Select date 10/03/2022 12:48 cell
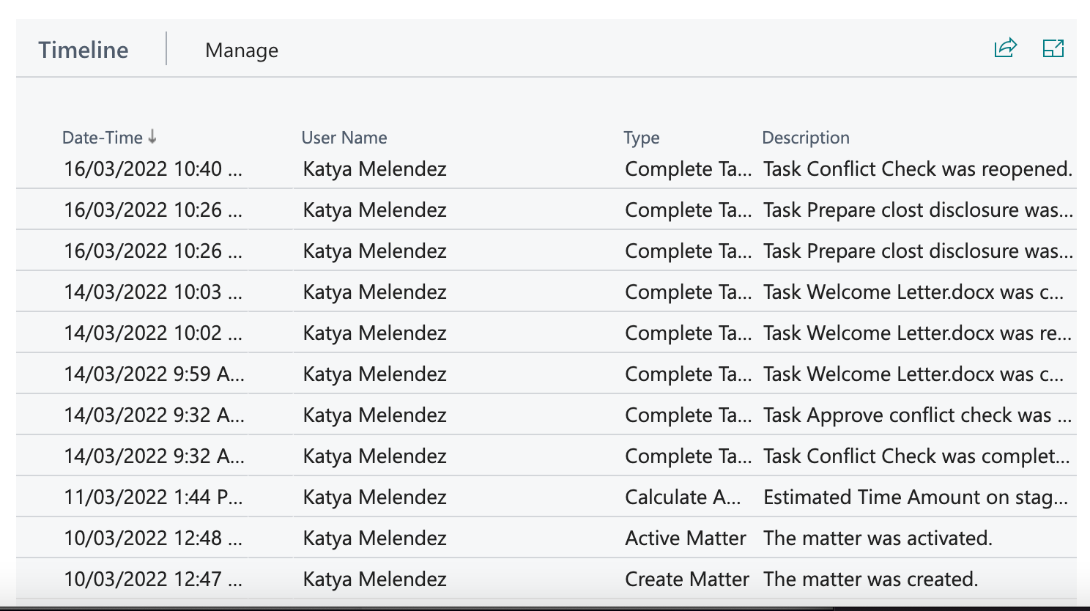The height and width of the screenshot is (611, 1090). coord(153,538)
